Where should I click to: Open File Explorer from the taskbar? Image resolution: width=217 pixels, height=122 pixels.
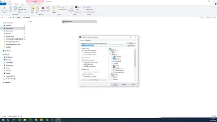click(25, 120)
